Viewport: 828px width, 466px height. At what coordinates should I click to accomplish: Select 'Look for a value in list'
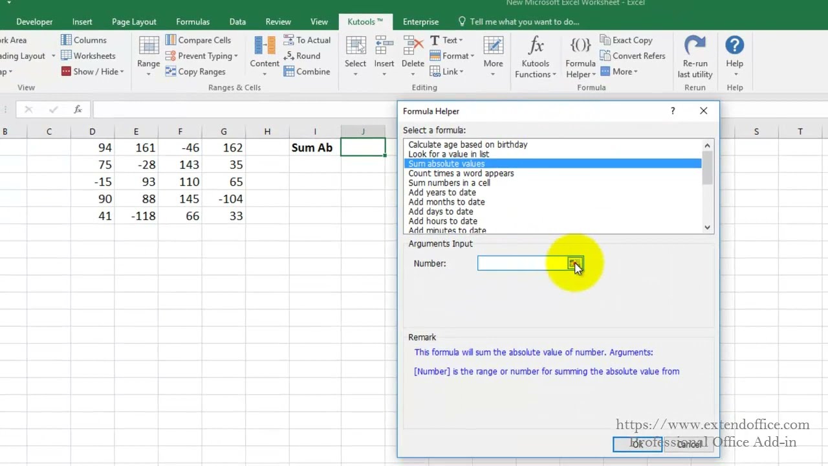click(448, 154)
